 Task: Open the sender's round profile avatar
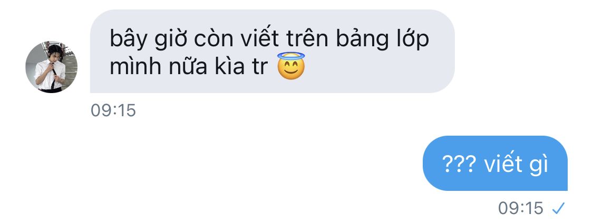click(x=52, y=67)
